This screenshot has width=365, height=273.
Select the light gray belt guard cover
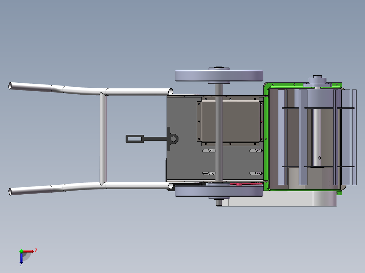pos(277,198)
